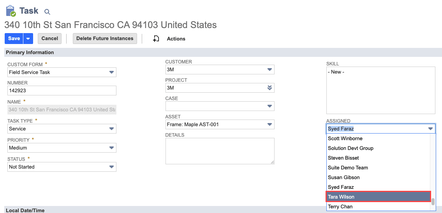Click inside the Number input field

click(62, 90)
